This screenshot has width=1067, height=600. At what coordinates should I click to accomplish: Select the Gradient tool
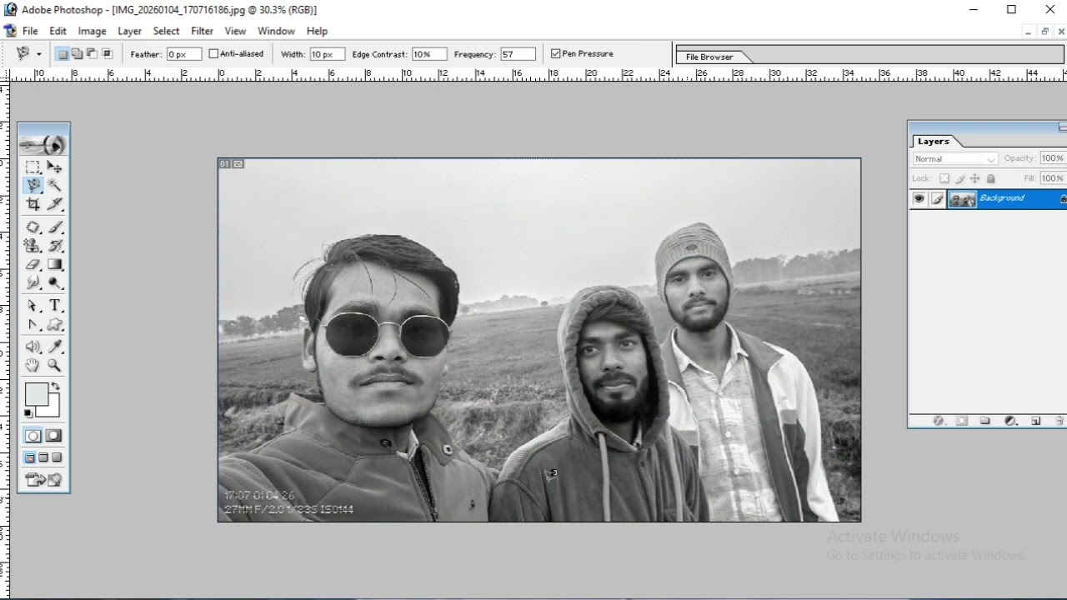54,264
